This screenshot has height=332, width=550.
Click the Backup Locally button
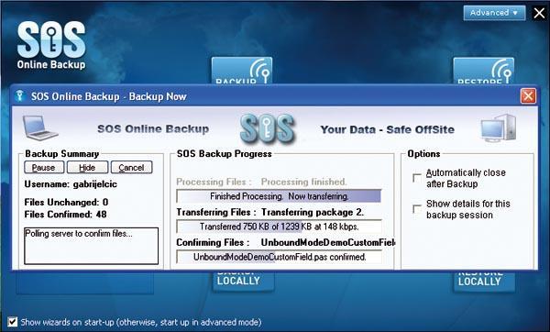click(243, 281)
